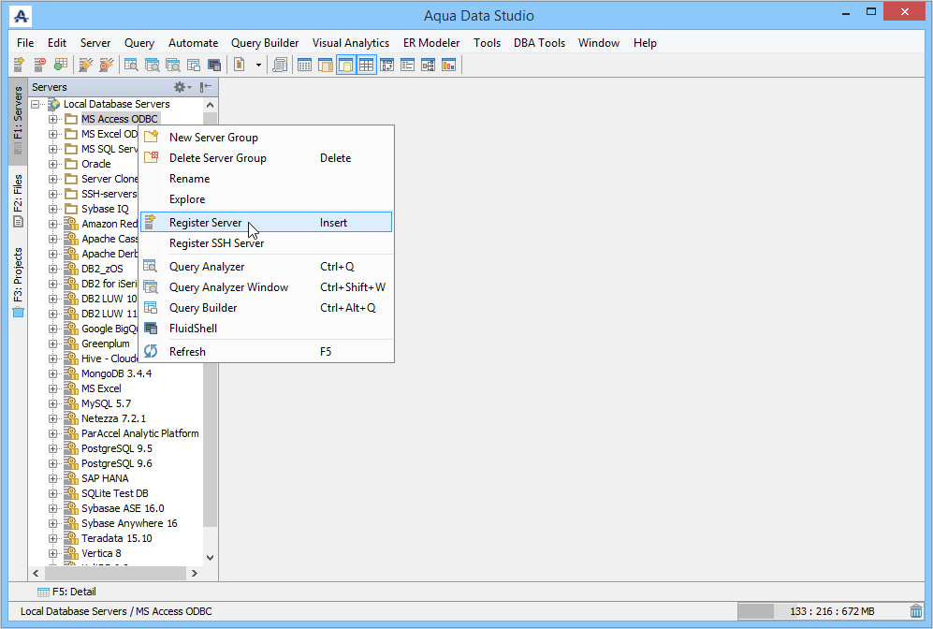Select Sybase Anywhere 16 in tree

(129, 523)
